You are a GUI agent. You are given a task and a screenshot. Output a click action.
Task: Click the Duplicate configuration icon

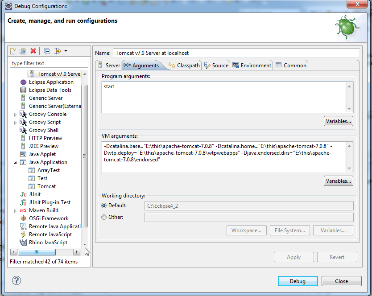pyautogui.click(x=23, y=51)
